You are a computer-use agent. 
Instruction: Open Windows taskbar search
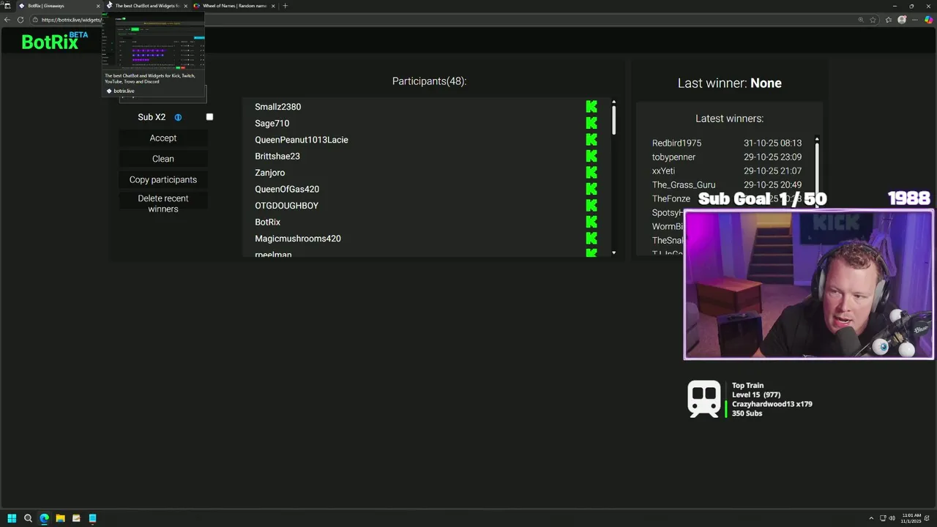click(x=28, y=518)
